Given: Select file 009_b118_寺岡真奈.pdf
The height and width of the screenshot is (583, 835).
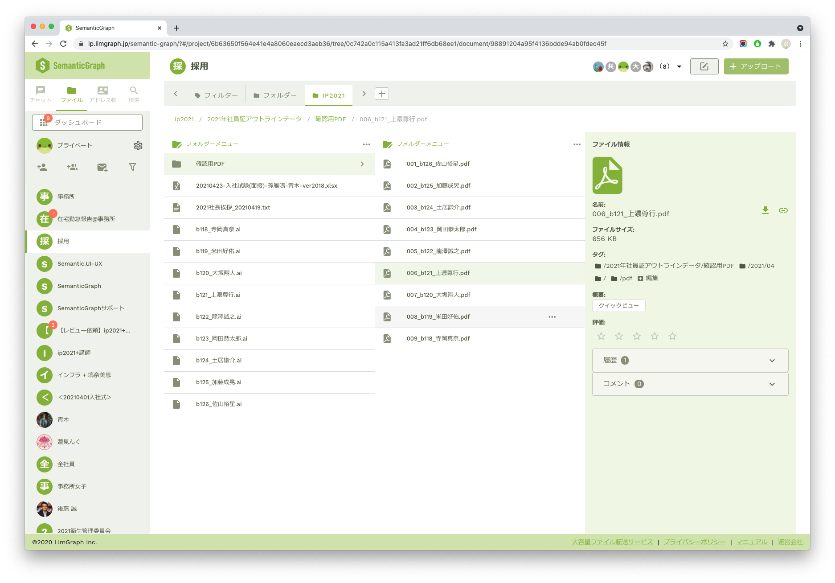Looking at the screenshot, I should coord(479,339).
